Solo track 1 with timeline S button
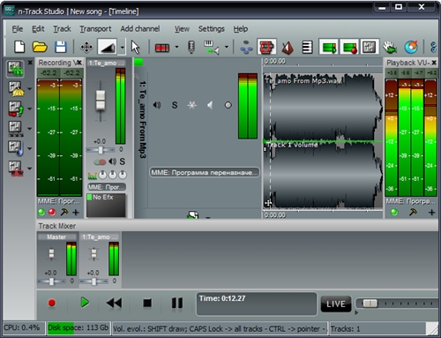Image resolution: width=441 pixels, height=338 pixels. tap(175, 105)
